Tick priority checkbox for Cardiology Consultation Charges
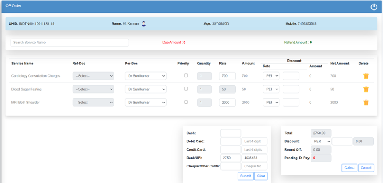 [186, 75]
